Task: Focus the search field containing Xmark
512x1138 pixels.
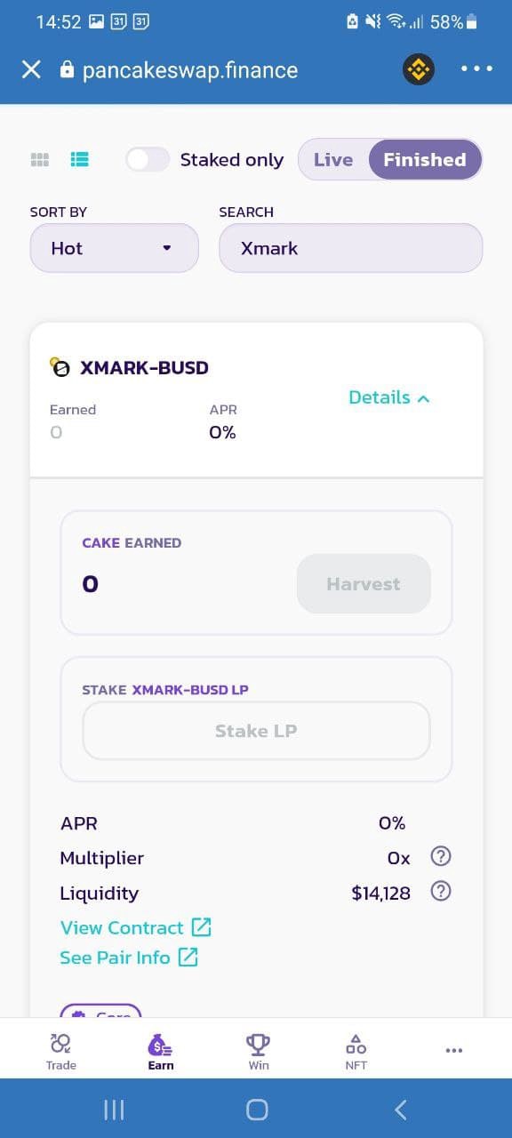Action: [x=351, y=248]
